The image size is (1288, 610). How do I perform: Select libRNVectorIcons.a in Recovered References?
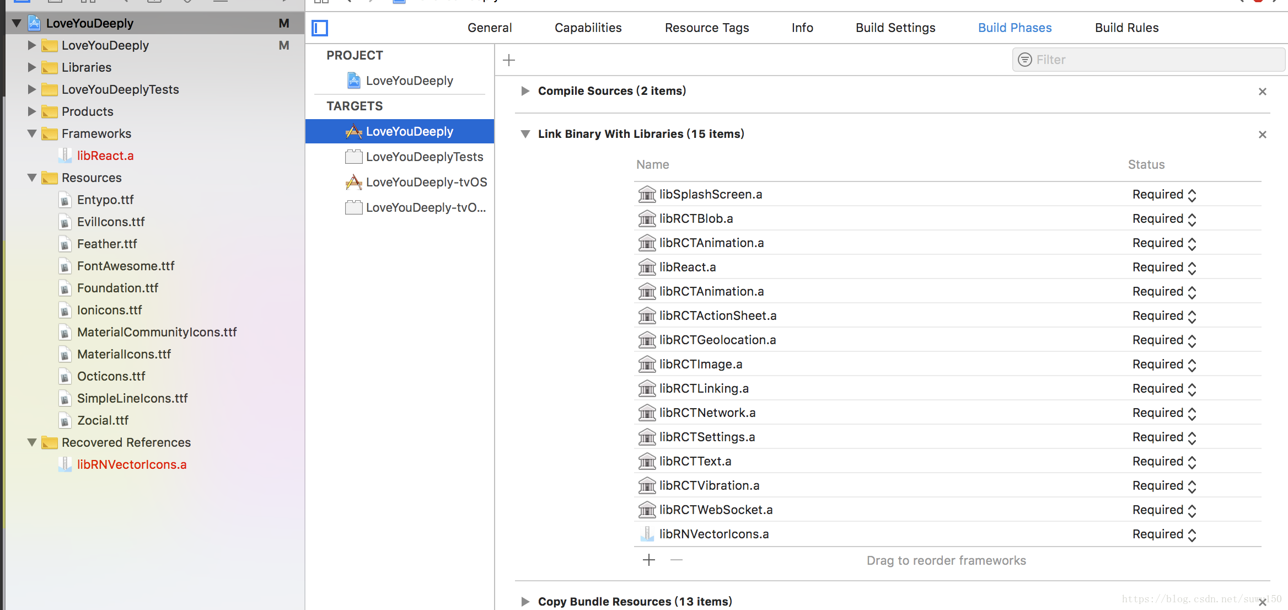[x=132, y=464]
